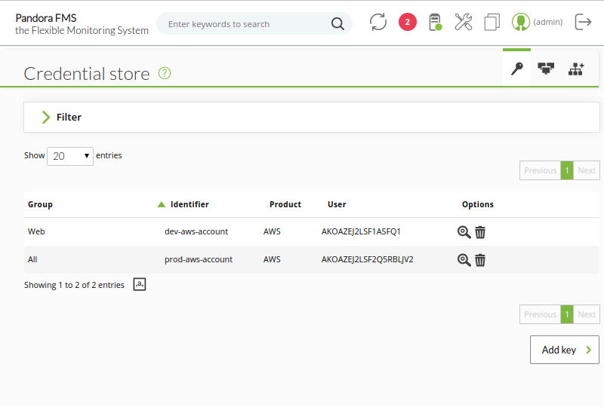The height and width of the screenshot is (407, 604).
Task: Open the Show entries dropdown set to 20
Action: [70, 156]
